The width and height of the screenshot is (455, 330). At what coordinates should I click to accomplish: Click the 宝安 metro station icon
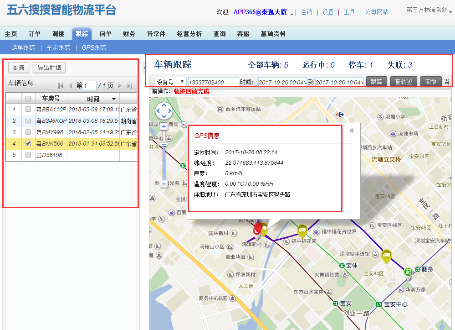[336, 304]
